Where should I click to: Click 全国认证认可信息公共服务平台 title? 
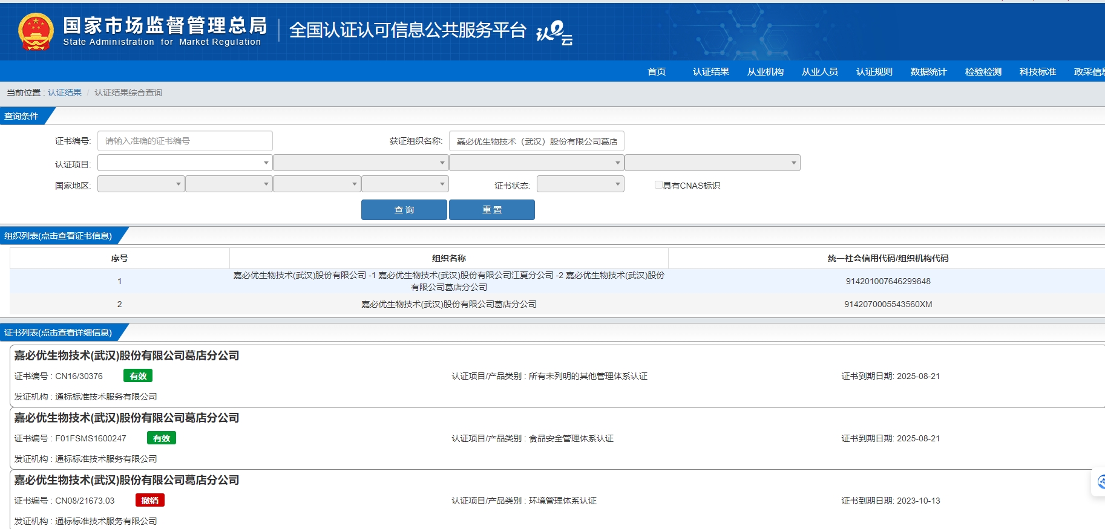pyautogui.click(x=408, y=30)
